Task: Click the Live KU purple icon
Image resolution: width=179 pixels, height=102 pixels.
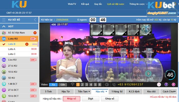Action: [x=4, y=60]
